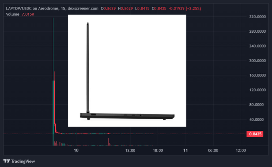Select the open value O0.8629
272x167 pixels.
108,8
